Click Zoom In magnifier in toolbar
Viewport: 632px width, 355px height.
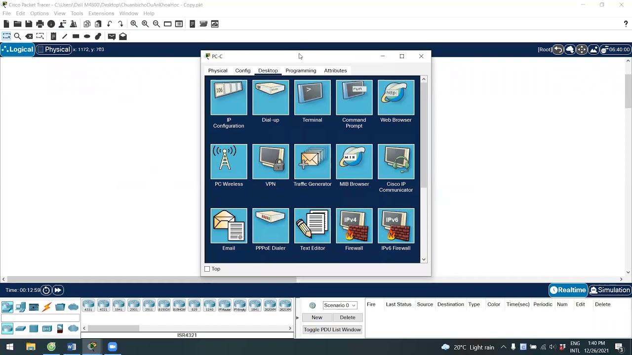134,24
